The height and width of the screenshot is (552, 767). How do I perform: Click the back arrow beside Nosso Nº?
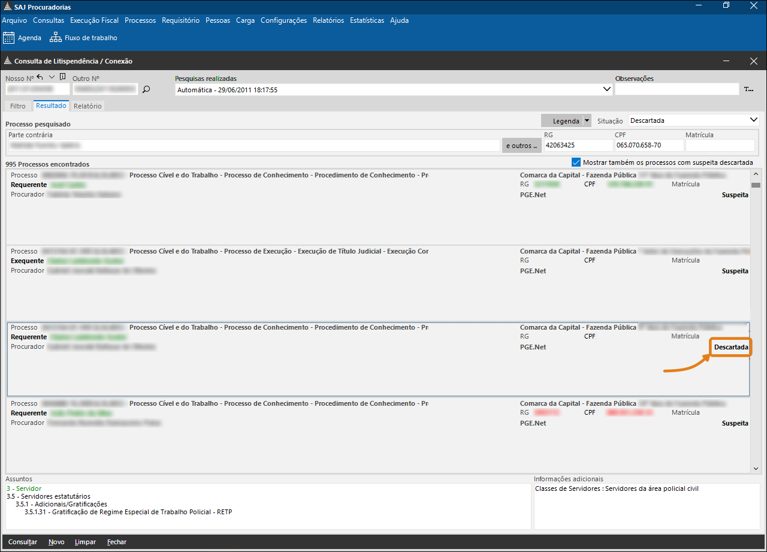[x=40, y=77]
